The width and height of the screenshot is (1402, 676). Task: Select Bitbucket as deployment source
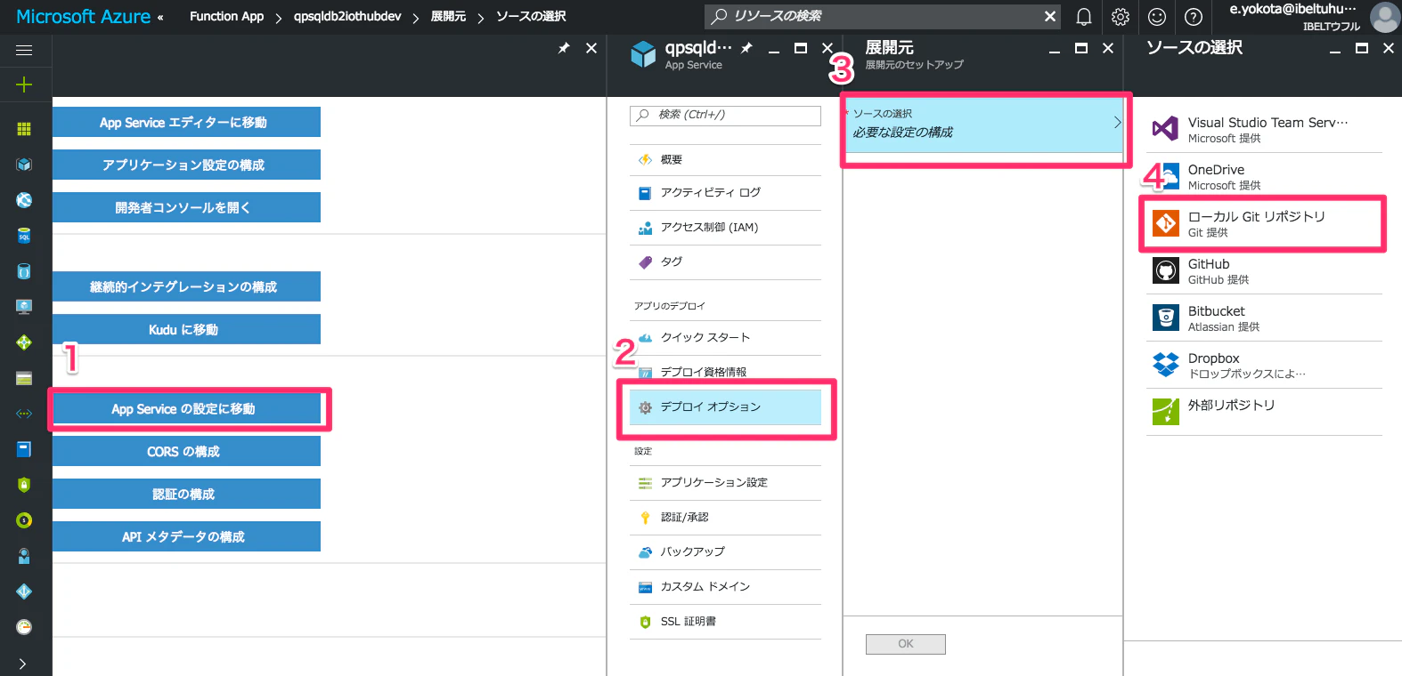pos(1265,318)
